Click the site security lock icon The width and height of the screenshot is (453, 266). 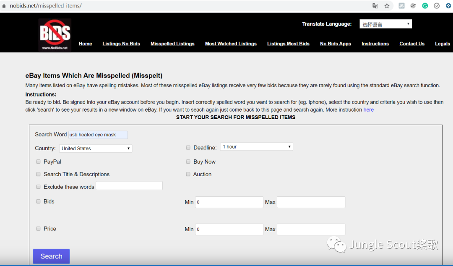pos(4,6)
